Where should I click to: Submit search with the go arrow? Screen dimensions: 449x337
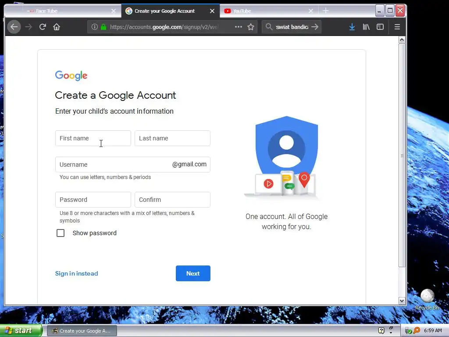(x=315, y=27)
